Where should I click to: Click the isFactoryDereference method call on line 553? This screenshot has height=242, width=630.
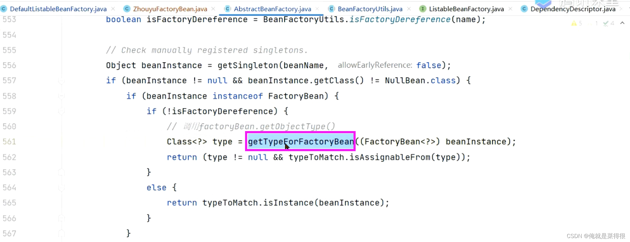[400, 20]
